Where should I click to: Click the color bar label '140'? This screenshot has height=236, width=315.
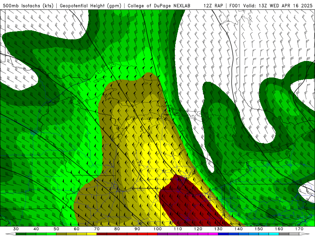point(239,229)
